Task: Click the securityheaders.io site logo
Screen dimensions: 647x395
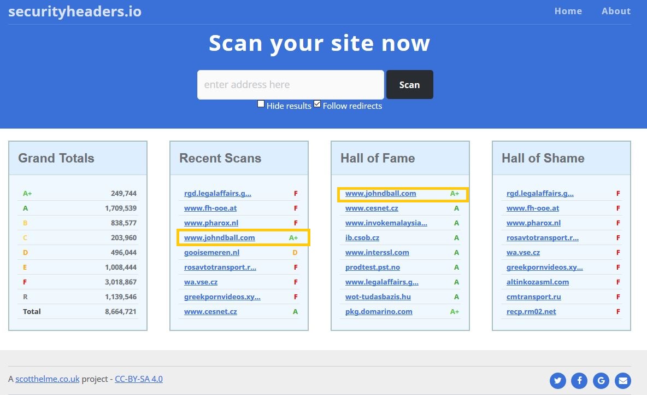Action: 75,11
